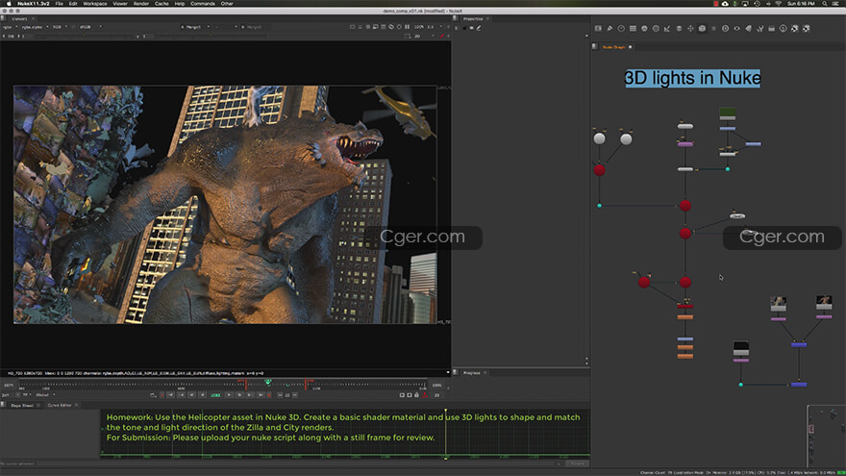Select the Progress tab

pyautogui.click(x=472, y=373)
